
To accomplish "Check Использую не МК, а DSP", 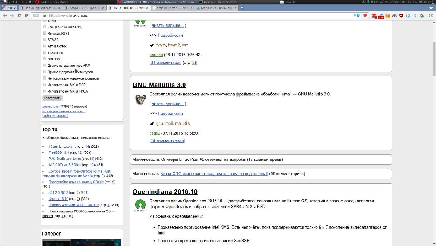I will pyautogui.click(x=44, y=84).
